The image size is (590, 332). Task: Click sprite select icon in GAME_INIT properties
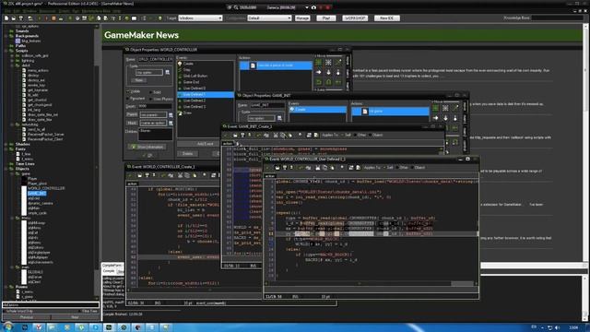(279, 118)
